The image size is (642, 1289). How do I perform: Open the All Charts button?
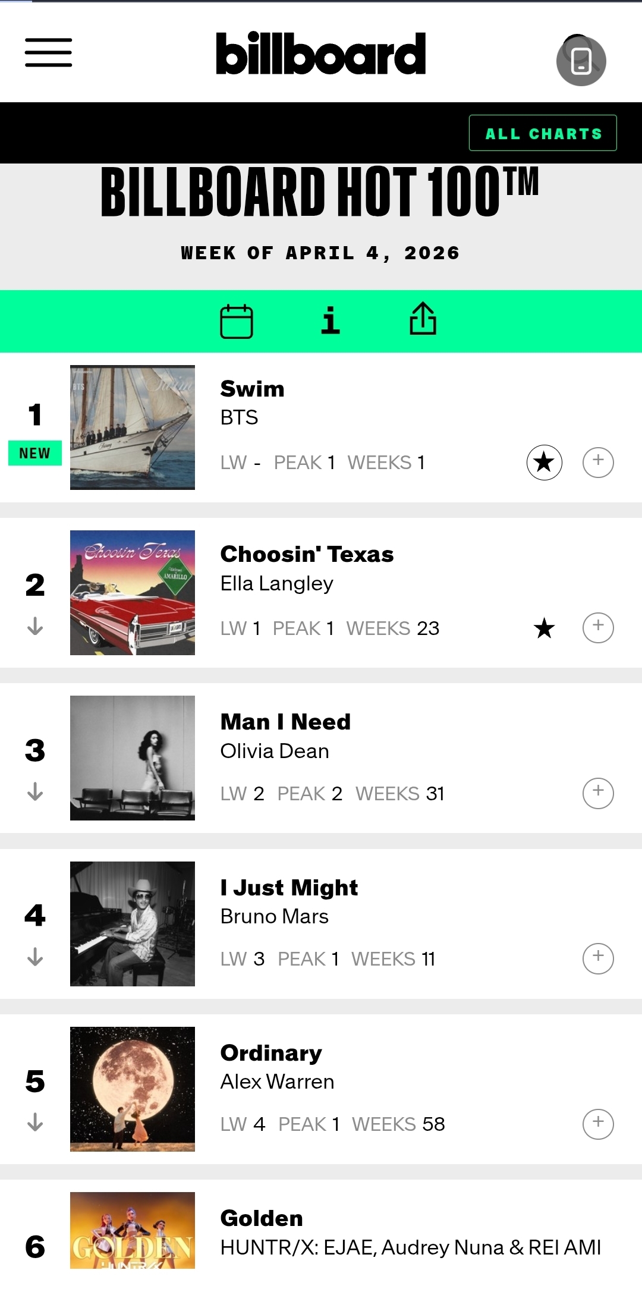[x=543, y=133]
